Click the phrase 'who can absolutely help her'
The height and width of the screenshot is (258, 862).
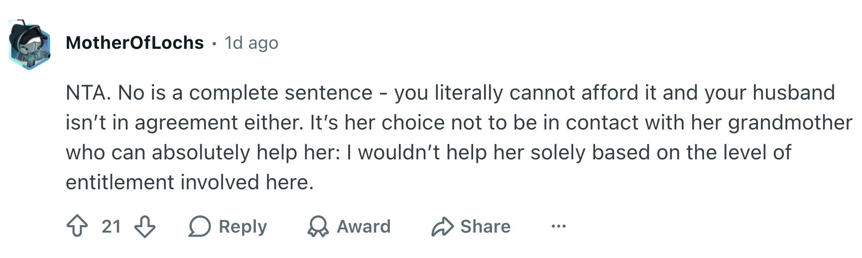point(203,152)
